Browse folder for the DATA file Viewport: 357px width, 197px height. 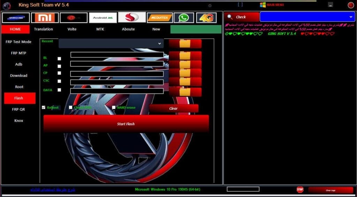click(185, 92)
